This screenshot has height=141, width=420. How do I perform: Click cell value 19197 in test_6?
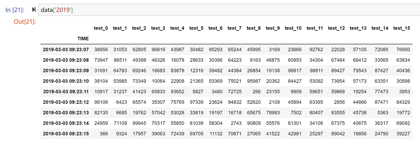click(x=216, y=113)
